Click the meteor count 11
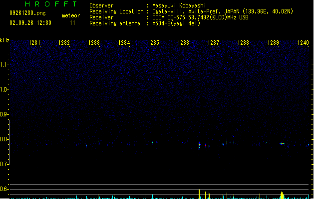The width and height of the screenshot is (314, 199). click(72, 23)
